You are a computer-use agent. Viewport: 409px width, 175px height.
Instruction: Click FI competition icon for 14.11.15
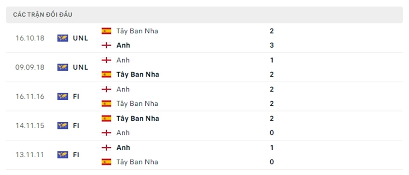click(x=63, y=125)
